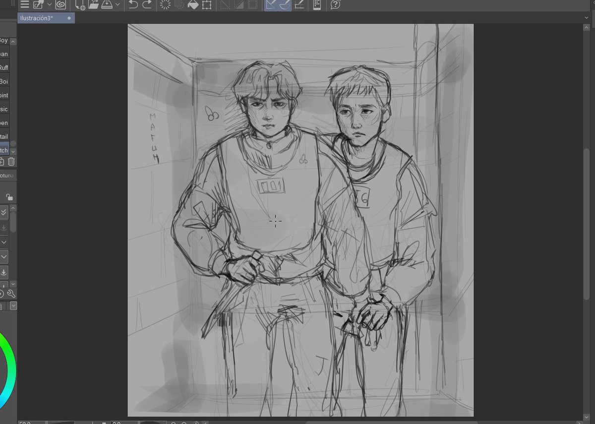
Task: Switch to the Ilustración3* canvas tab
Action: (x=46, y=18)
